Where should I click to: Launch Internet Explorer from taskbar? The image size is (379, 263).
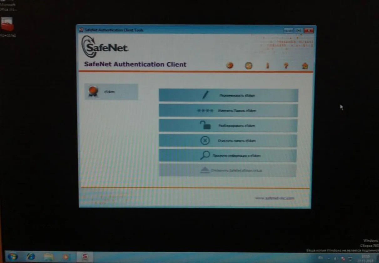coord(31,257)
